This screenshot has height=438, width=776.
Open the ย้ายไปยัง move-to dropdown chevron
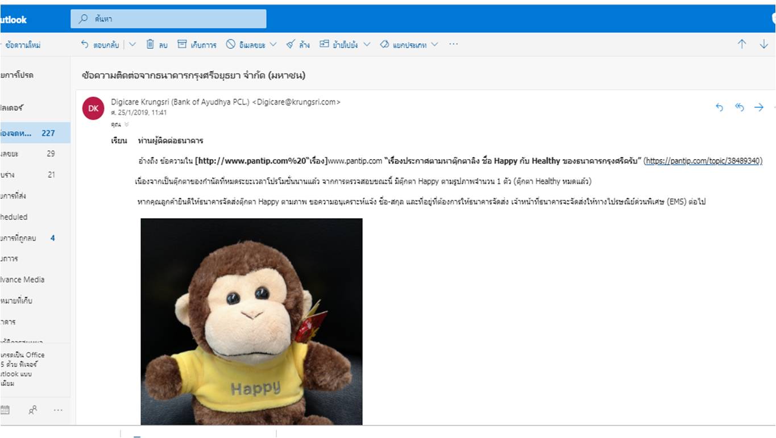367,44
